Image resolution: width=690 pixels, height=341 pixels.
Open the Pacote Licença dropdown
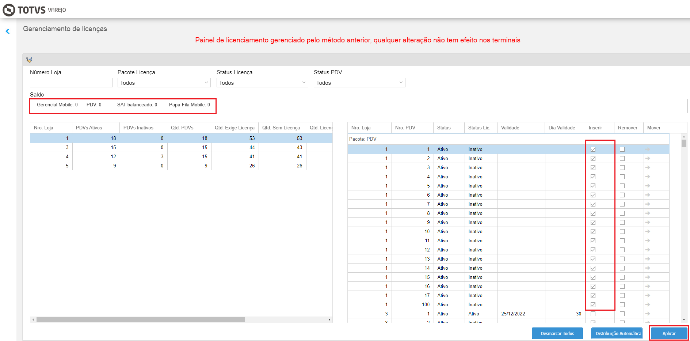coord(164,83)
